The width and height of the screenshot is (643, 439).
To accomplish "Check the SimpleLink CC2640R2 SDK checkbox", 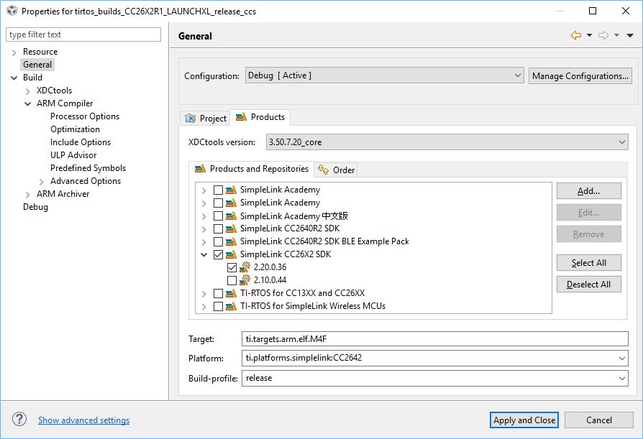I will pos(218,228).
